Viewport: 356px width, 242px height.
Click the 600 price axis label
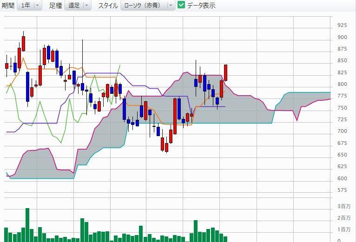point(342,178)
